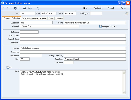The height and width of the screenshot is (100, 131).
Task: Go to the next record arrow
Action: 8,8
